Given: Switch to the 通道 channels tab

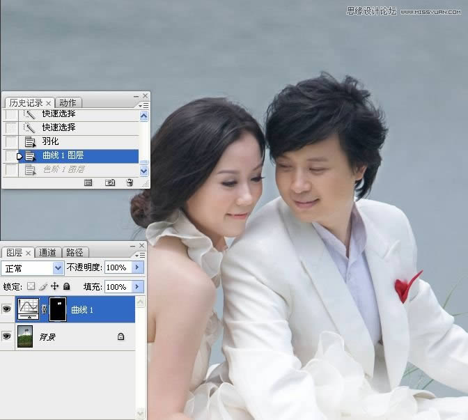Looking at the screenshot, I should (47, 253).
